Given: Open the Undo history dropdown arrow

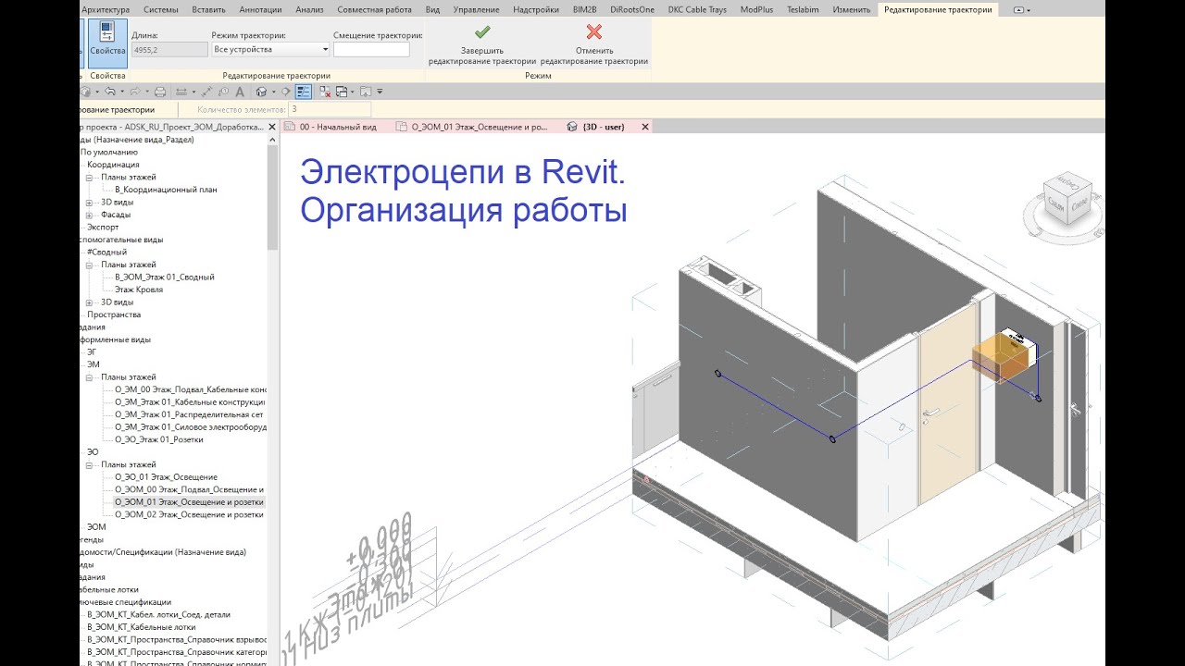Looking at the screenshot, I should 122,92.
